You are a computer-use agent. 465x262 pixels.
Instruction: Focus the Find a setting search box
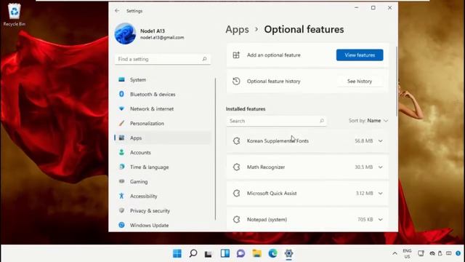click(163, 59)
